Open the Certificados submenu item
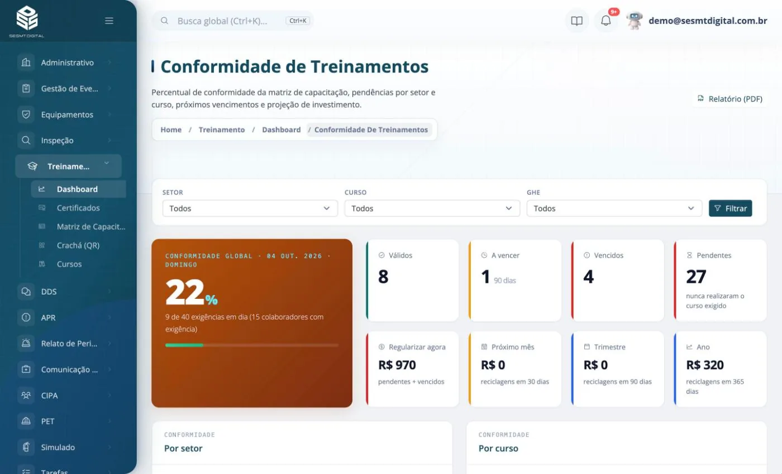The image size is (782, 474). pyautogui.click(x=79, y=207)
